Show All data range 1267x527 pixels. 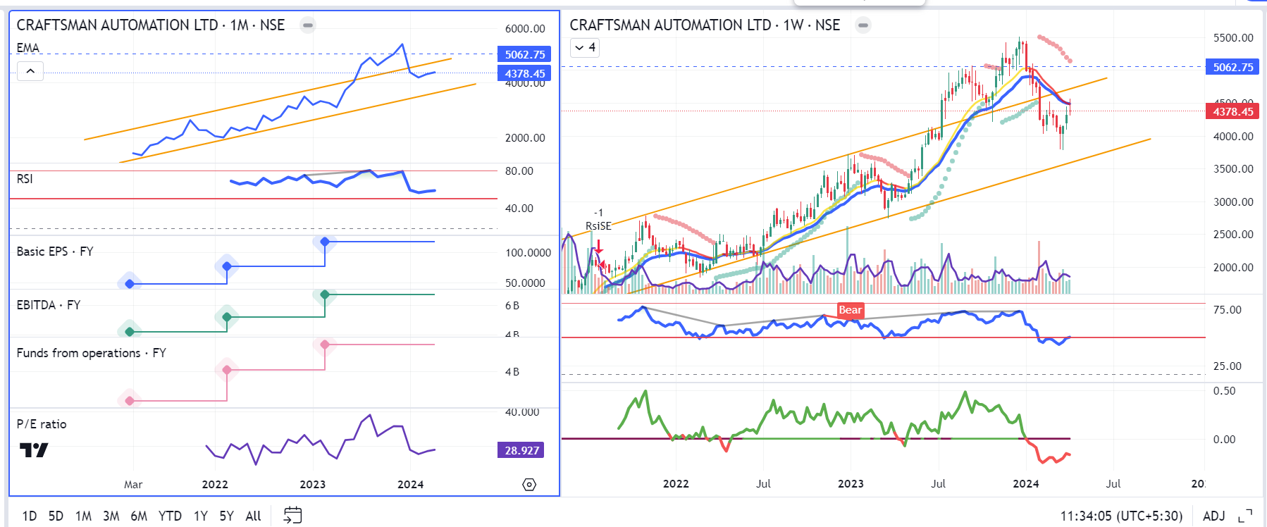[253, 516]
